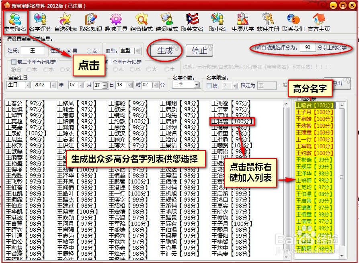Open the 名字评分 tool

[40, 22]
